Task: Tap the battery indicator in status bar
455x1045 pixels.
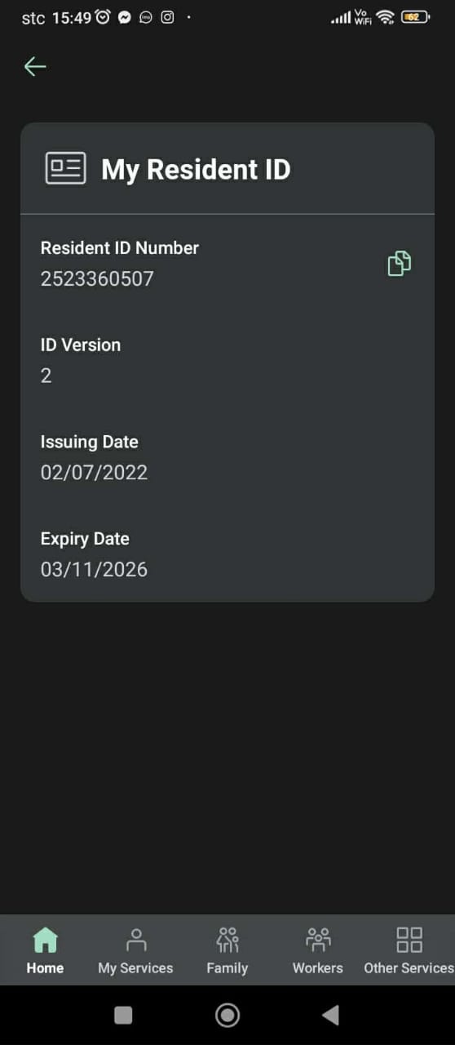Action: (x=415, y=17)
